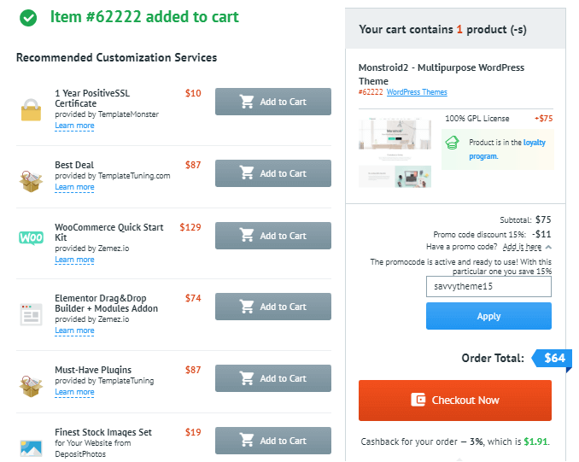Open Learn more for Best Deal
Image resolution: width=579 pixels, height=462 pixels.
74,187
